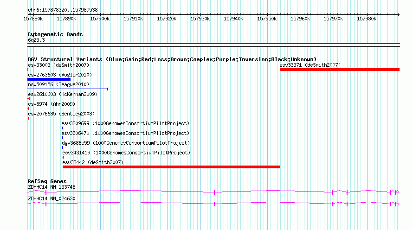Open esv3309699 1000Genomes variant label
This screenshot has height=230, width=413.
click(125, 123)
